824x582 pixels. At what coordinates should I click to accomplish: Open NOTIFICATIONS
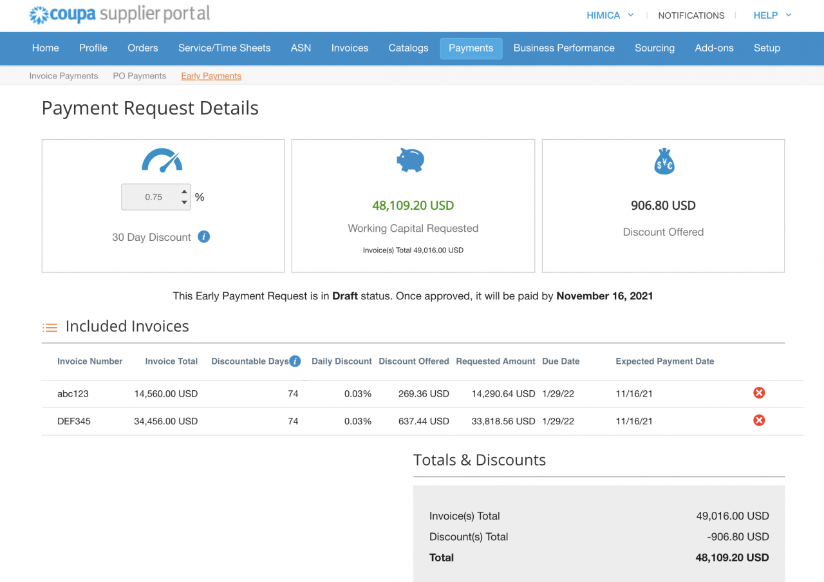tap(691, 15)
